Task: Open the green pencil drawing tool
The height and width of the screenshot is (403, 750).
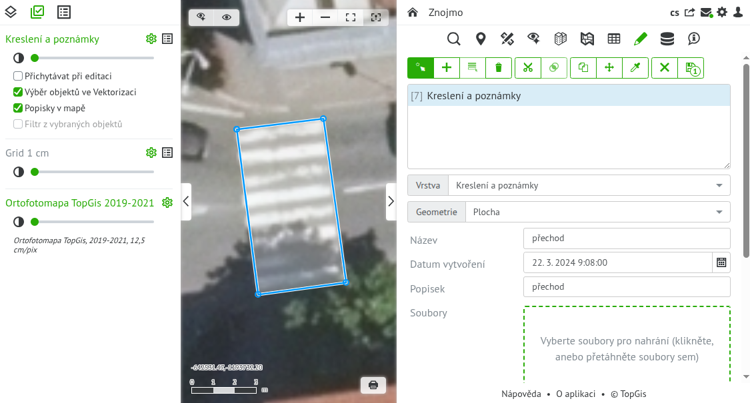Action: pos(641,39)
